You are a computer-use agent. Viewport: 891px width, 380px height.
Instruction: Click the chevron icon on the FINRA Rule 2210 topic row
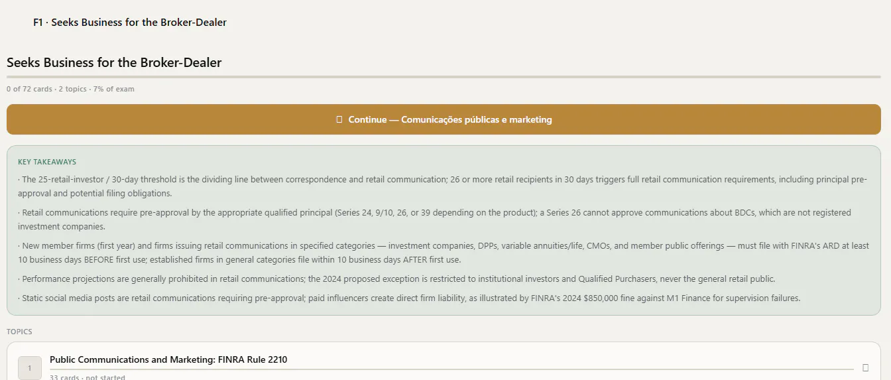point(865,367)
